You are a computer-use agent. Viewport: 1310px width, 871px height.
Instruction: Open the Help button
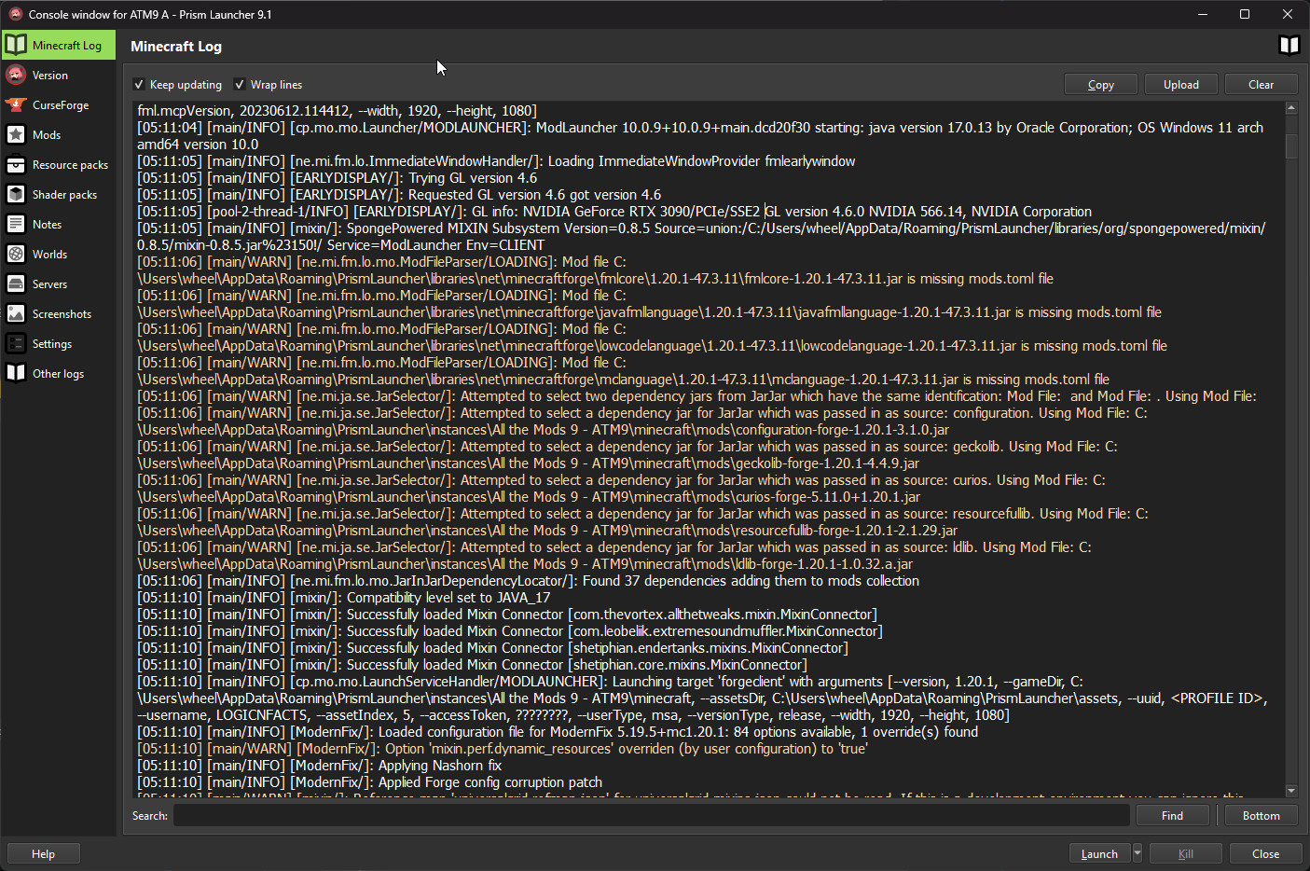click(43, 853)
